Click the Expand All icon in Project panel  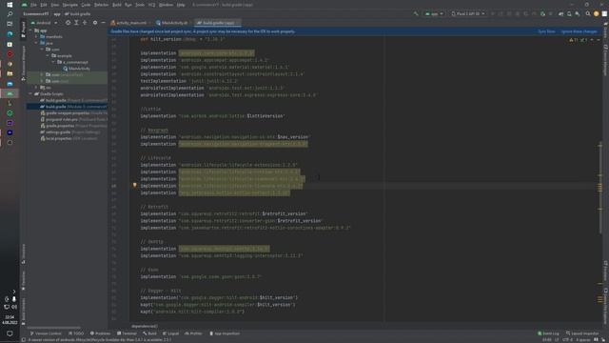click(76, 23)
